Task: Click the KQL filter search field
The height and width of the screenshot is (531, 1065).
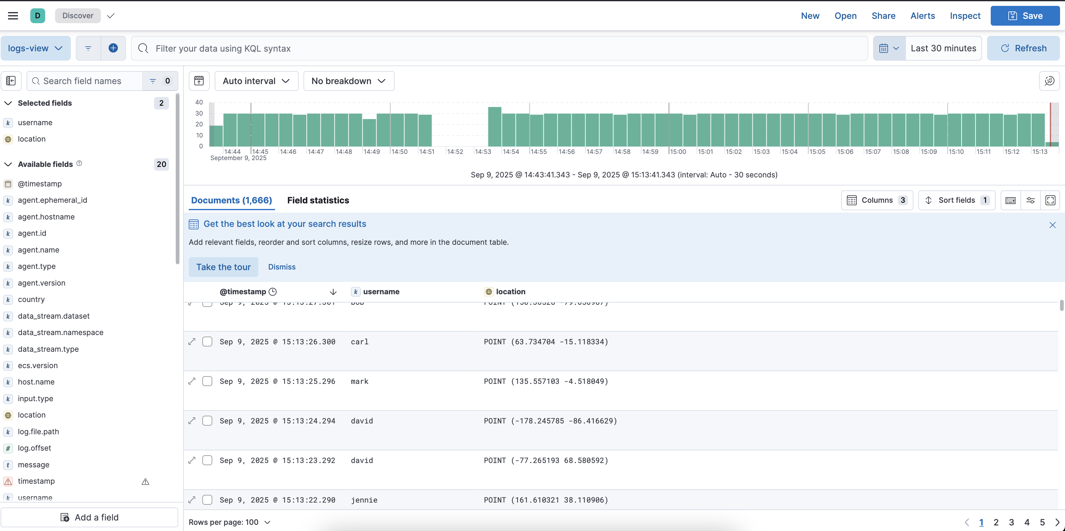Action: pyautogui.click(x=496, y=48)
